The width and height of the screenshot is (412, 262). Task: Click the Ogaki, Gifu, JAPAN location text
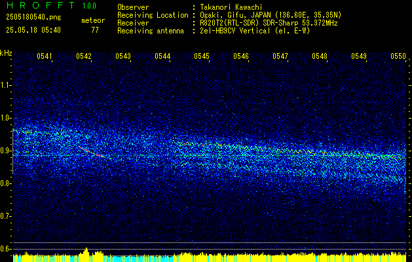pyautogui.click(x=271, y=15)
